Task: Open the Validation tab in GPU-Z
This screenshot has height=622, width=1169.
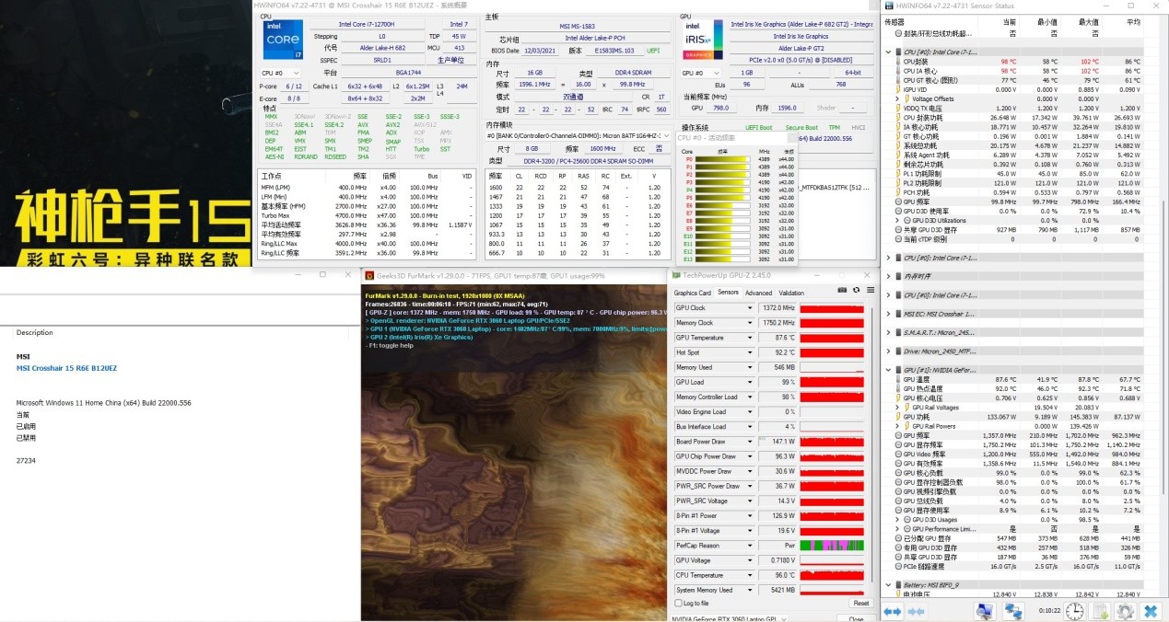Action: [x=791, y=293]
